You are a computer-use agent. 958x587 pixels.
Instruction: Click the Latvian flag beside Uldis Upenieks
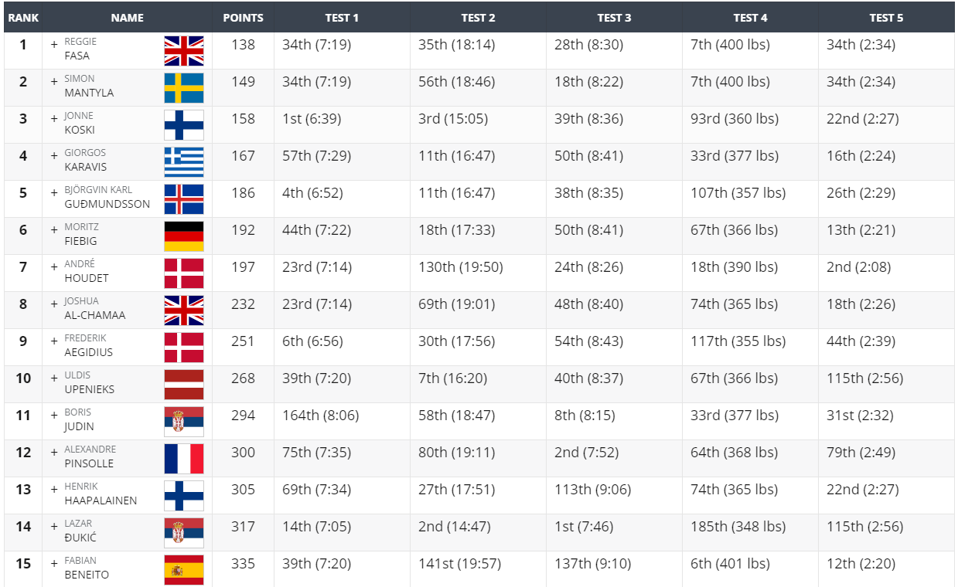click(x=184, y=385)
